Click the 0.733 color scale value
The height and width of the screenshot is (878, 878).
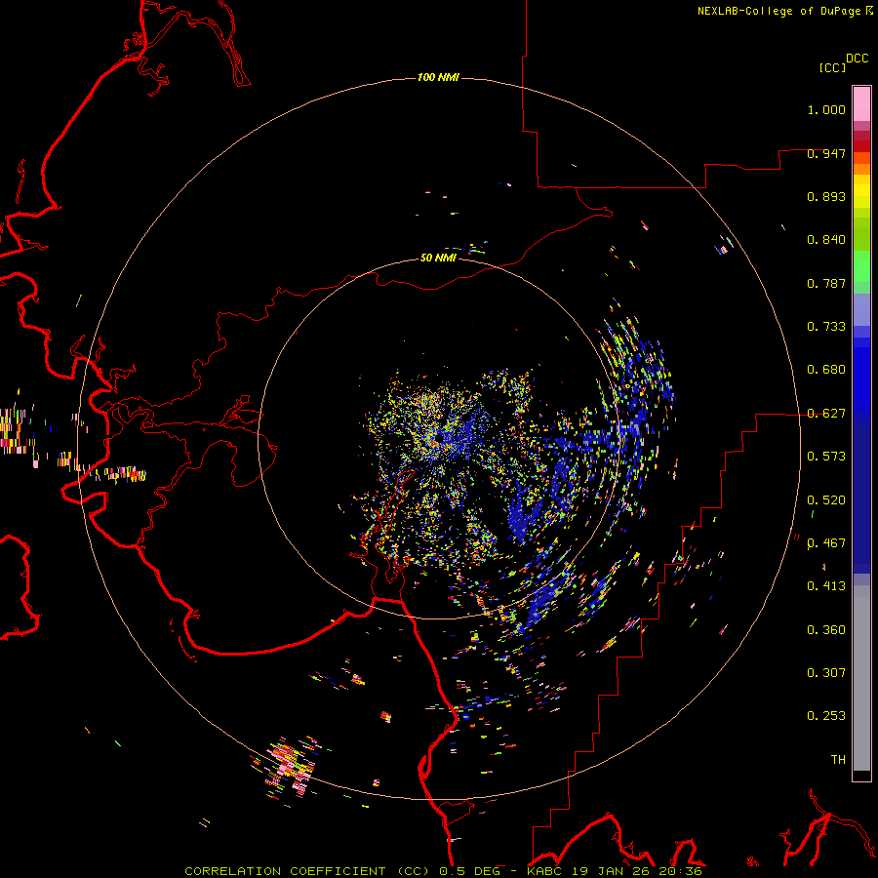(826, 327)
